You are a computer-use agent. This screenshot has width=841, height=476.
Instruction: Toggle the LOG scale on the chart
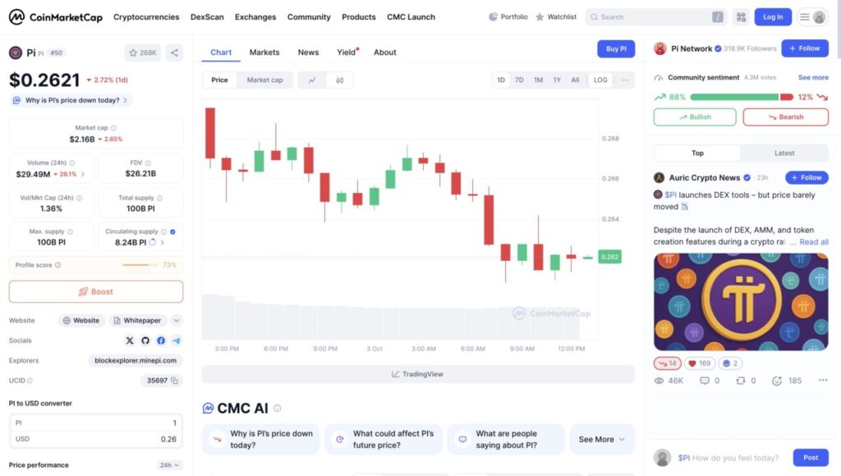[x=600, y=80]
